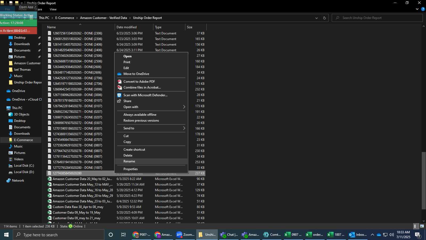Select Customer Data 09_May to 19_May file
The image size is (426, 240).
[76, 213]
